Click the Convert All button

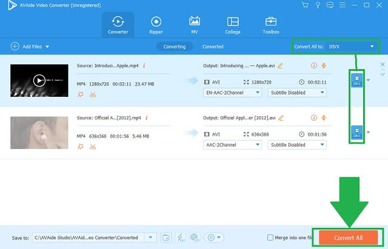click(348, 237)
